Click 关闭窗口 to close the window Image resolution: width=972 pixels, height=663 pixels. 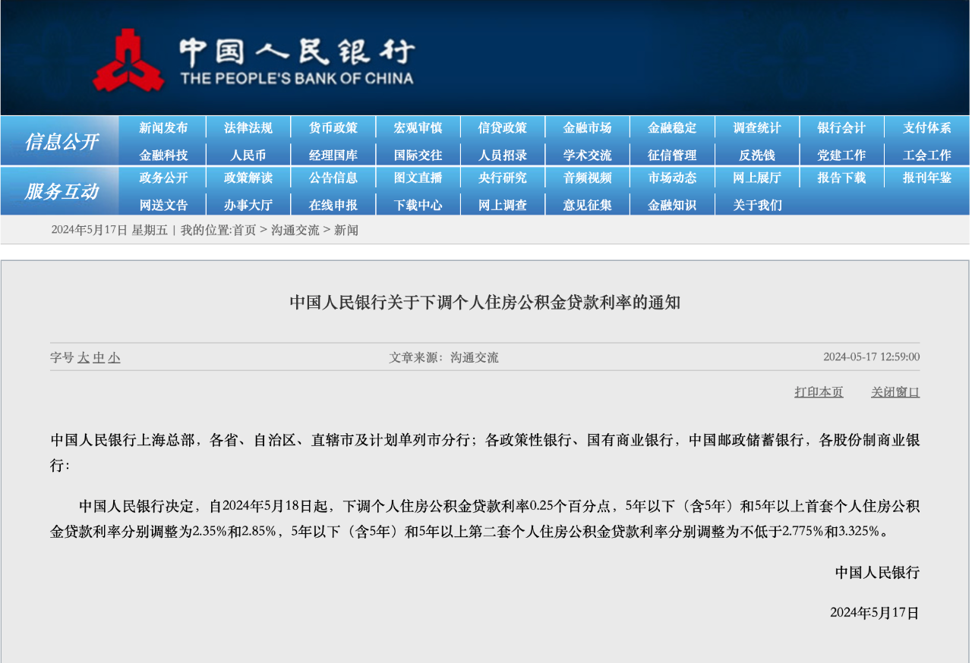tap(895, 392)
